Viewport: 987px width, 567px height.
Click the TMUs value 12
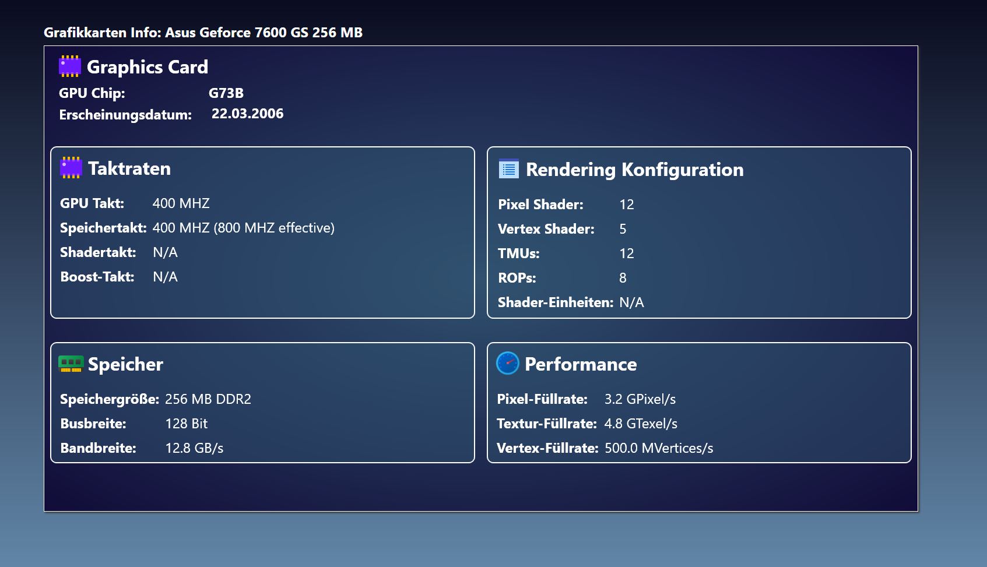[x=627, y=253]
